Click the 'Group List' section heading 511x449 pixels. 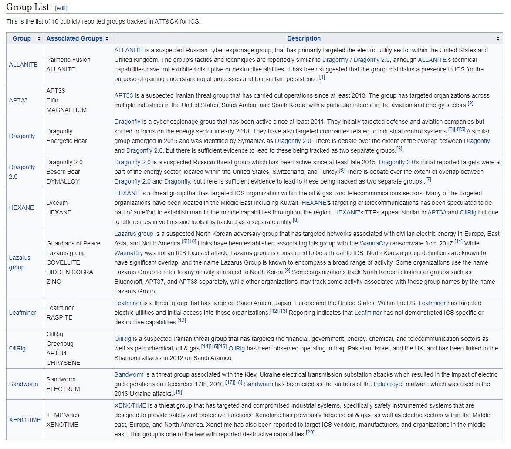pos(28,7)
